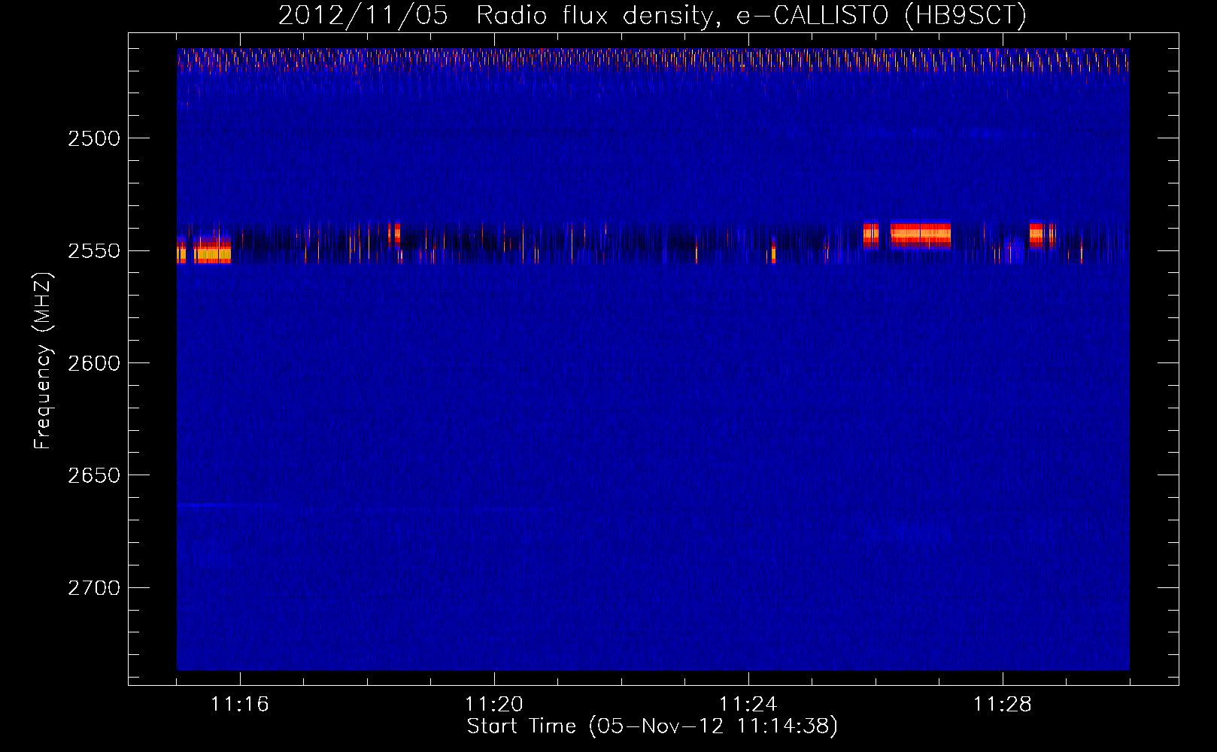Click the 11:20 time tick label
1217x752 pixels.
[x=494, y=705]
